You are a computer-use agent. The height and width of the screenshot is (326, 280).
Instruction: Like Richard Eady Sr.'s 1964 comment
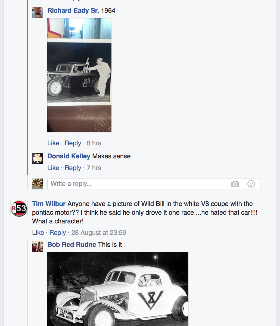tap(53, 143)
